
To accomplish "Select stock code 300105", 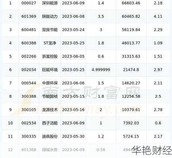I will tap(29, 110).
